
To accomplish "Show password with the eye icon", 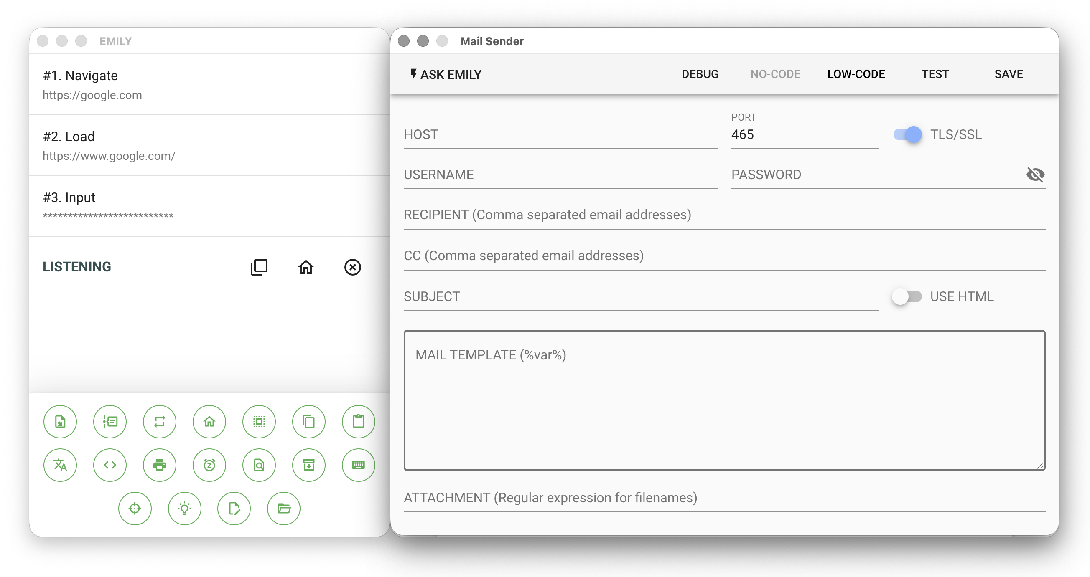I will coord(1035,175).
